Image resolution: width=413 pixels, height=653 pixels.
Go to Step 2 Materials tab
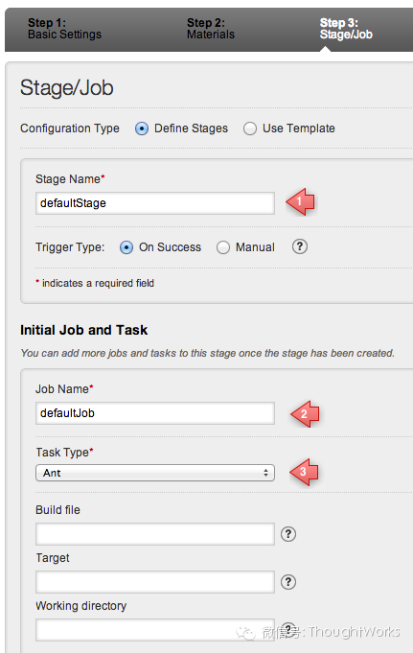[x=211, y=29]
